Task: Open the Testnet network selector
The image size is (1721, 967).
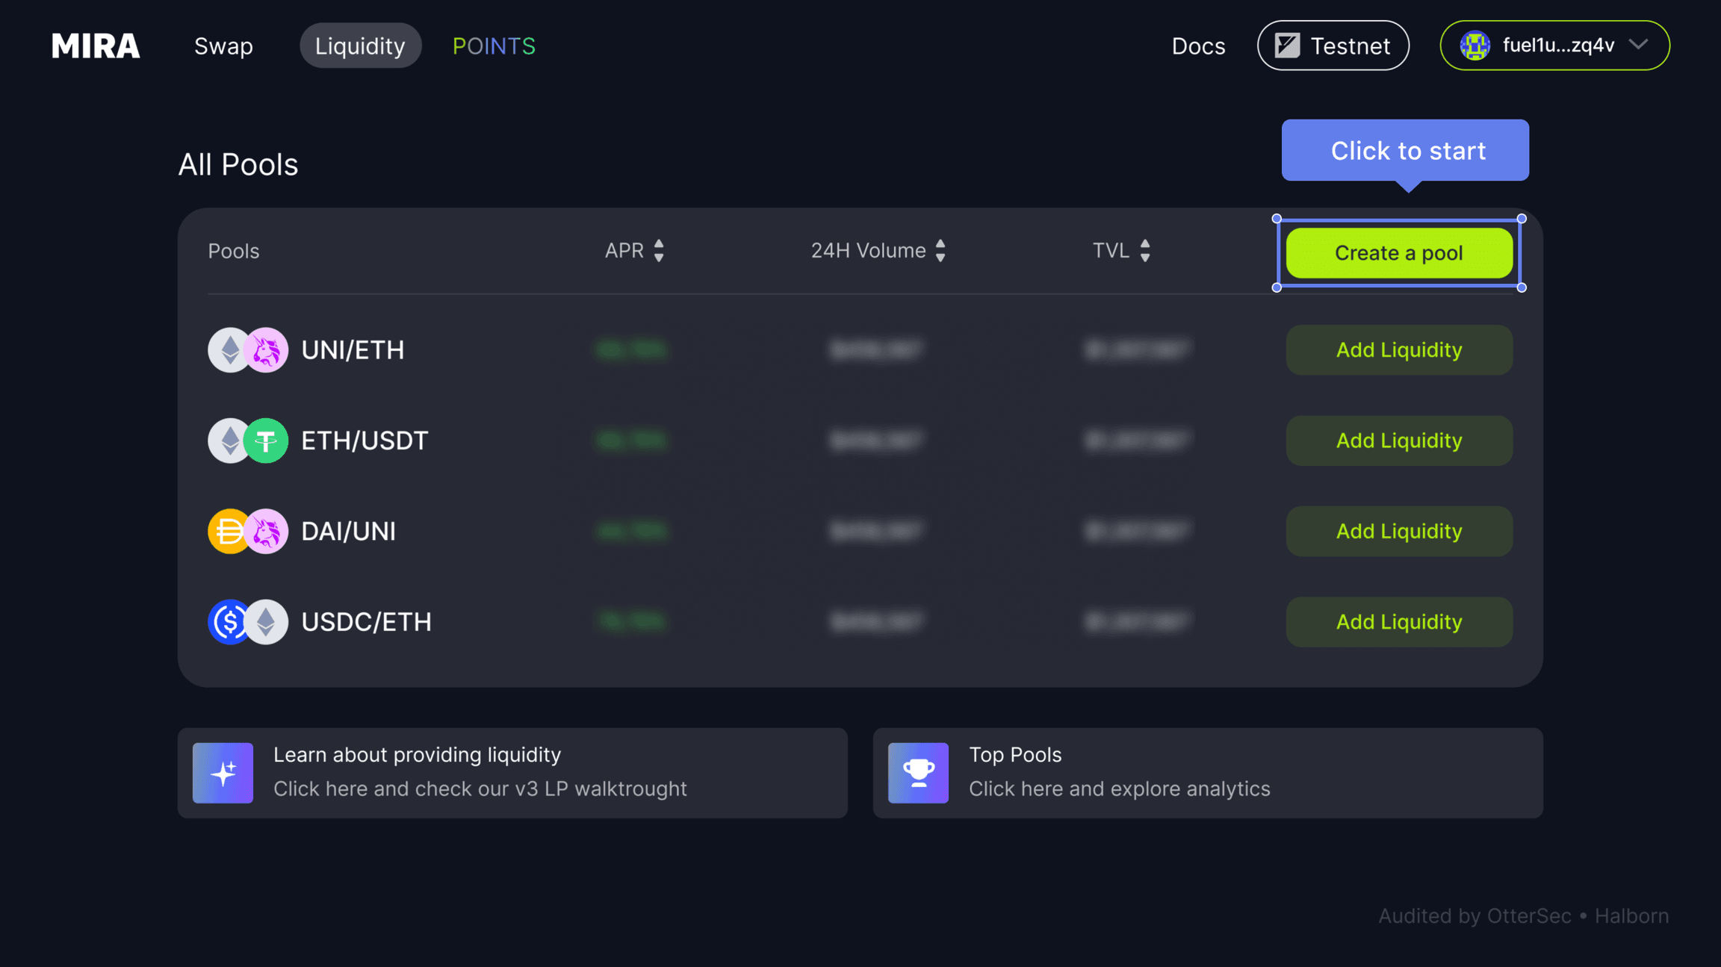Action: coord(1333,45)
